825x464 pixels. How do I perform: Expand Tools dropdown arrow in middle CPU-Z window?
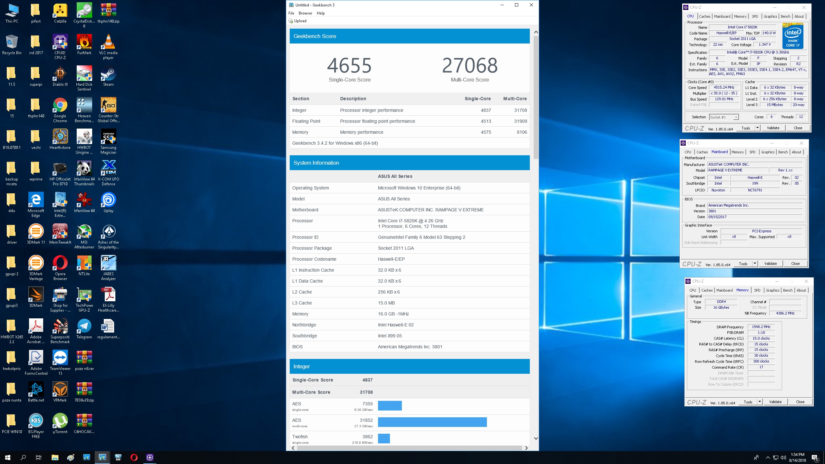click(755, 264)
